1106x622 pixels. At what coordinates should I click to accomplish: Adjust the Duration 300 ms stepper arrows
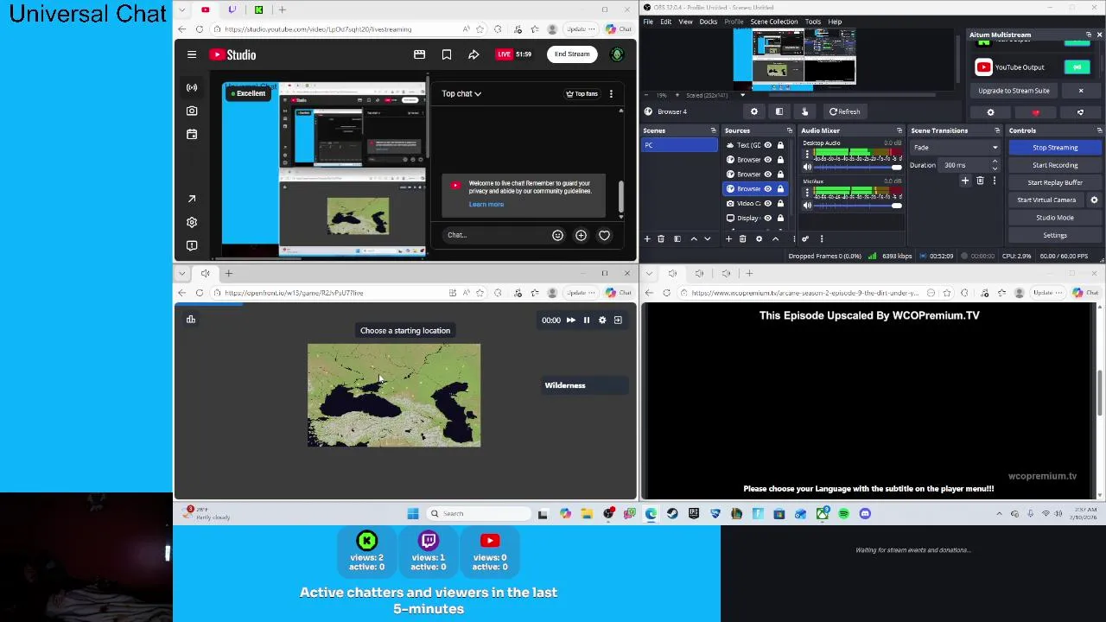coord(995,165)
